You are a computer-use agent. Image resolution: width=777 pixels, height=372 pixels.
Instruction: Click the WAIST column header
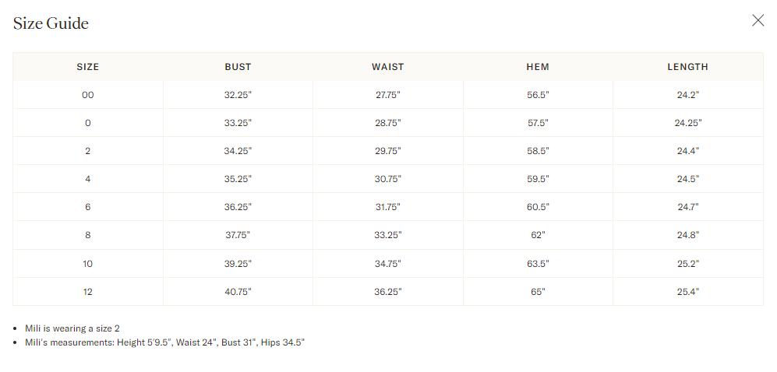(388, 67)
